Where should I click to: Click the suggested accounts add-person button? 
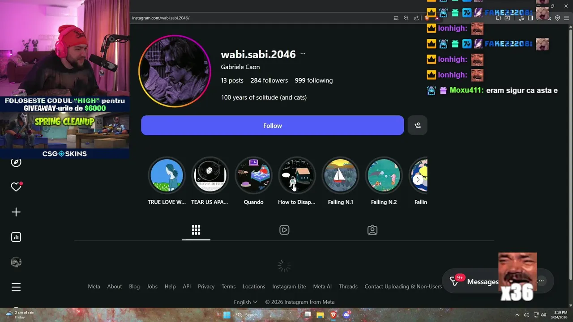(417, 125)
